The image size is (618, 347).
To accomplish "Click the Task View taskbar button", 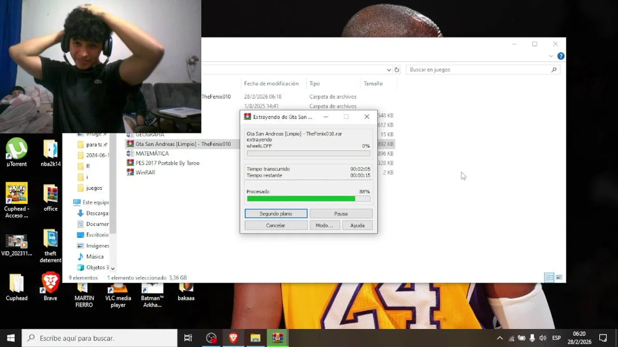I will click(x=188, y=338).
